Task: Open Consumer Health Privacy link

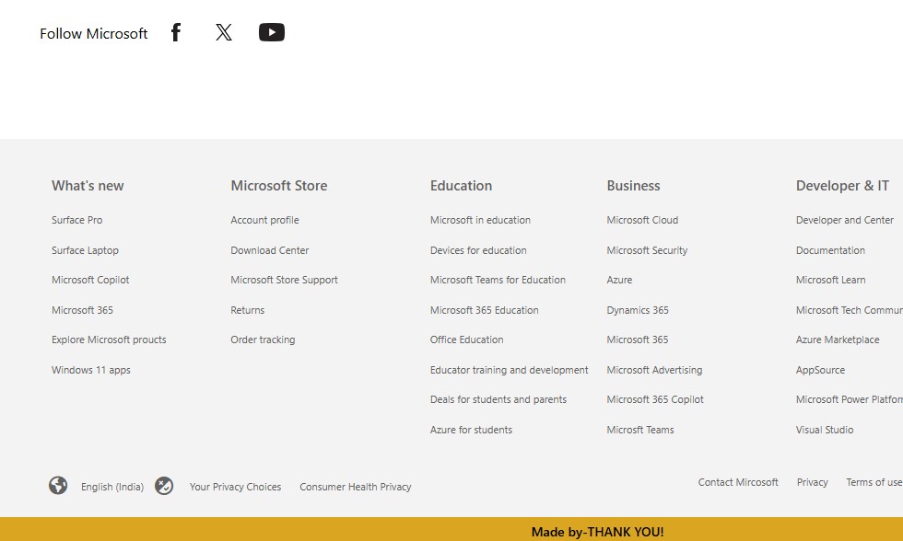Action: 356,487
